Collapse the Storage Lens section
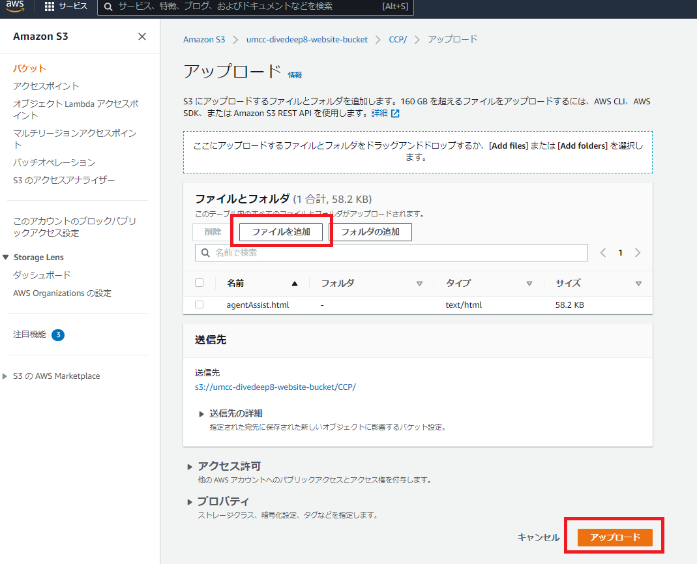The width and height of the screenshot is (697, 564). [5, 258]
